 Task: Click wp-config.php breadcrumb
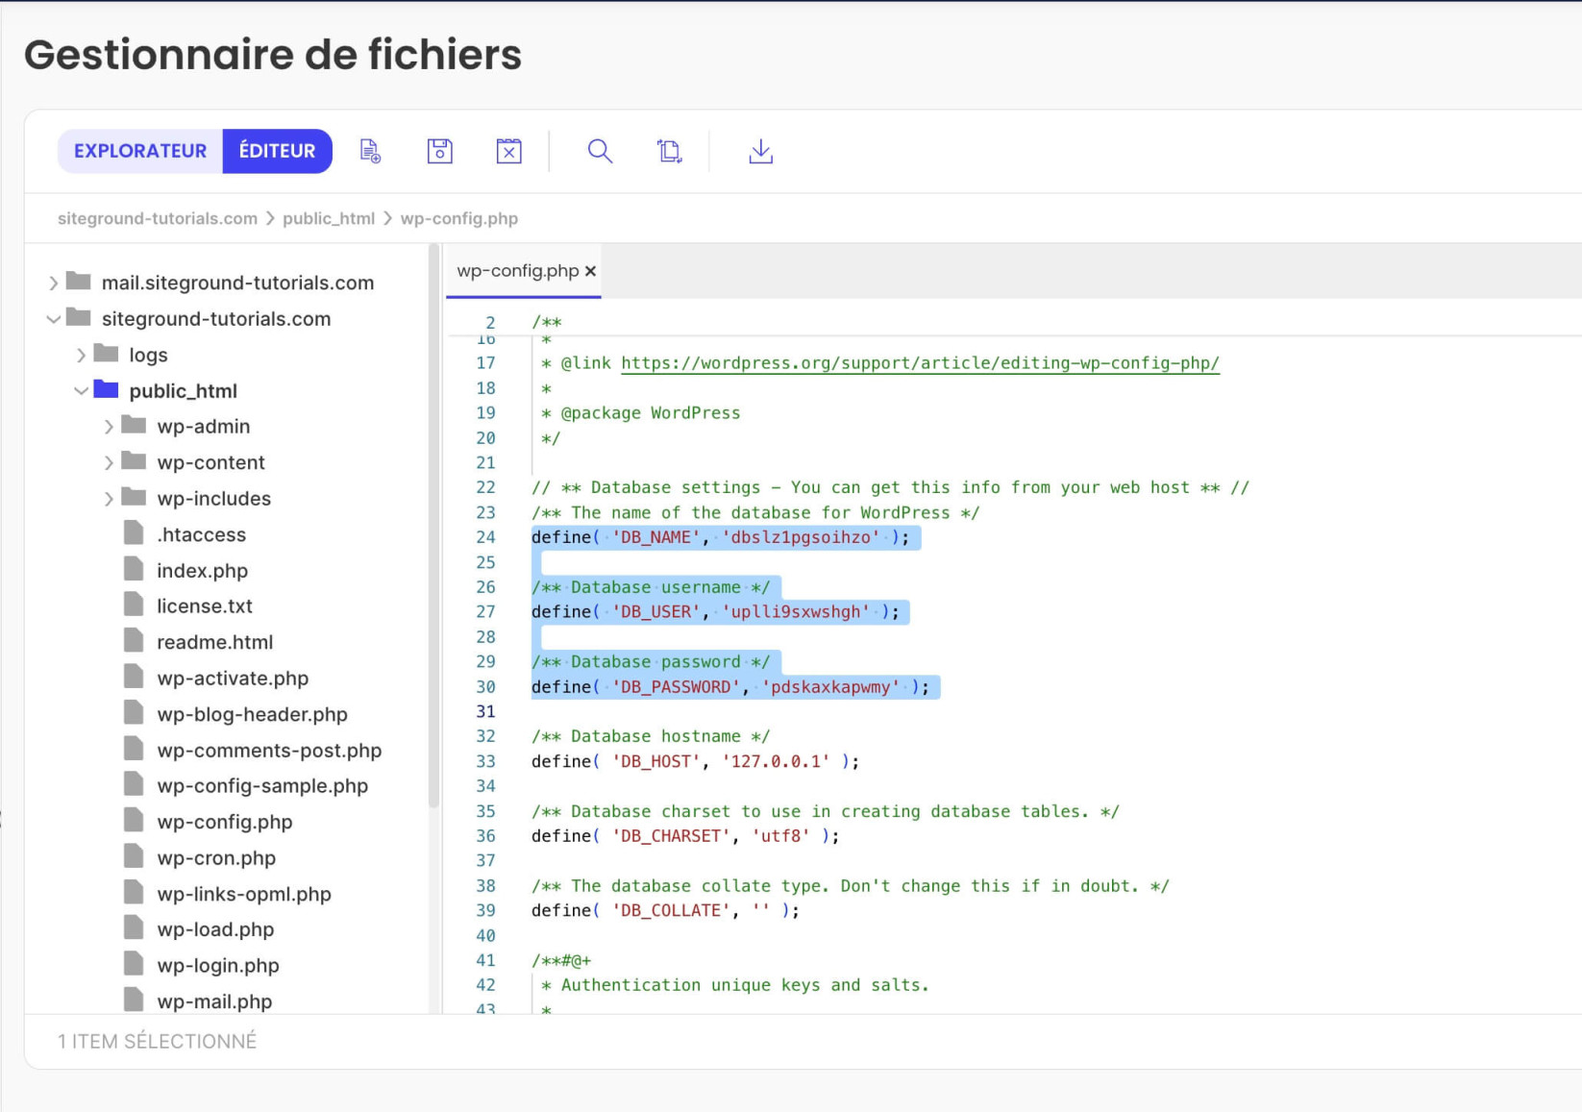pyautogui.click(x=459, y=218)
